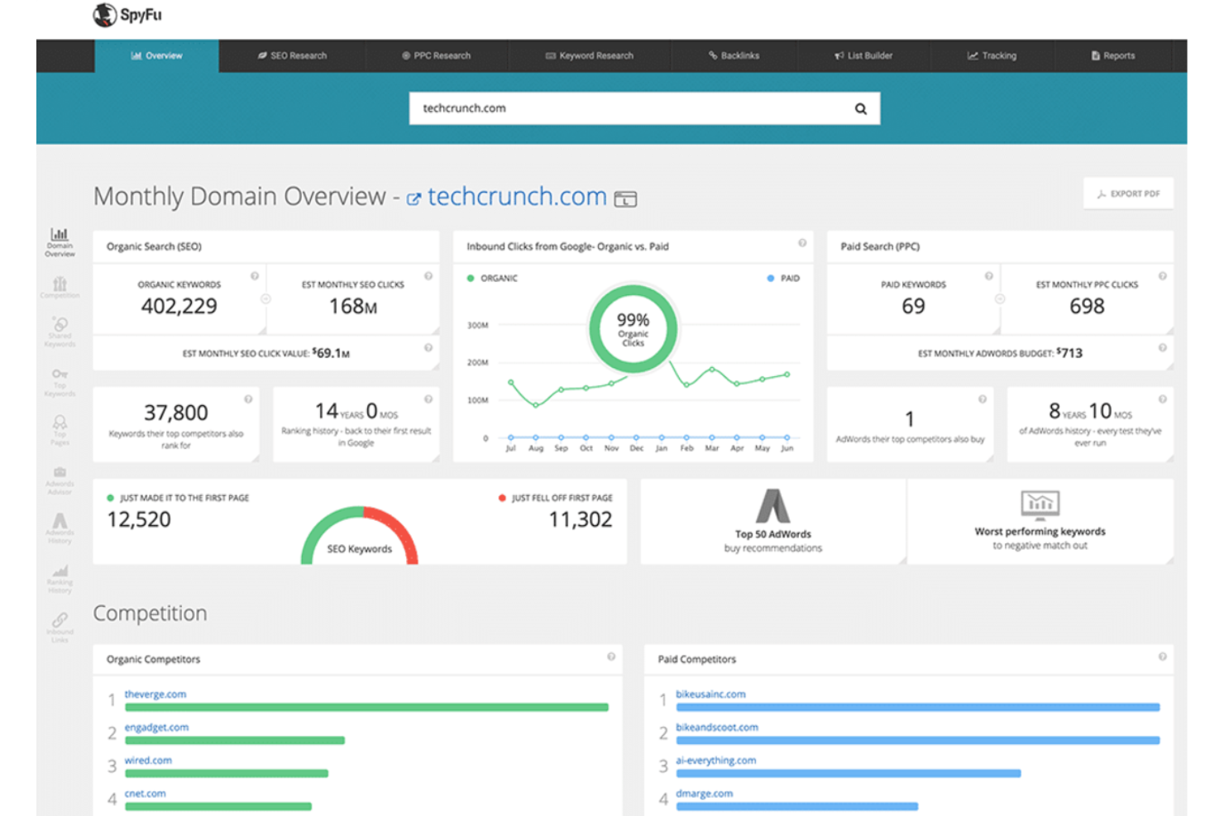Screen dimensions: 1224x816
Task: Open engadget.com competitor link
Action: 156,728
